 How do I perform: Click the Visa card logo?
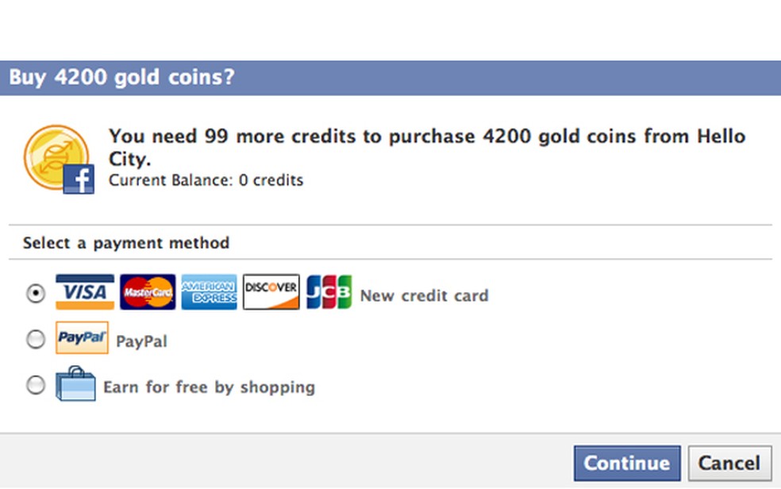tap(84, 292)
